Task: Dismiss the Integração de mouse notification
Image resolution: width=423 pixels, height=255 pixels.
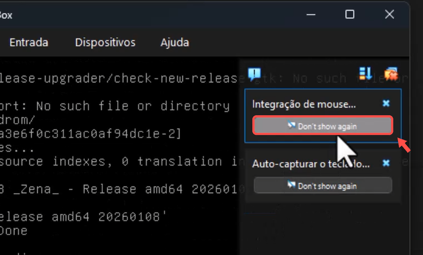Action: 386,103
